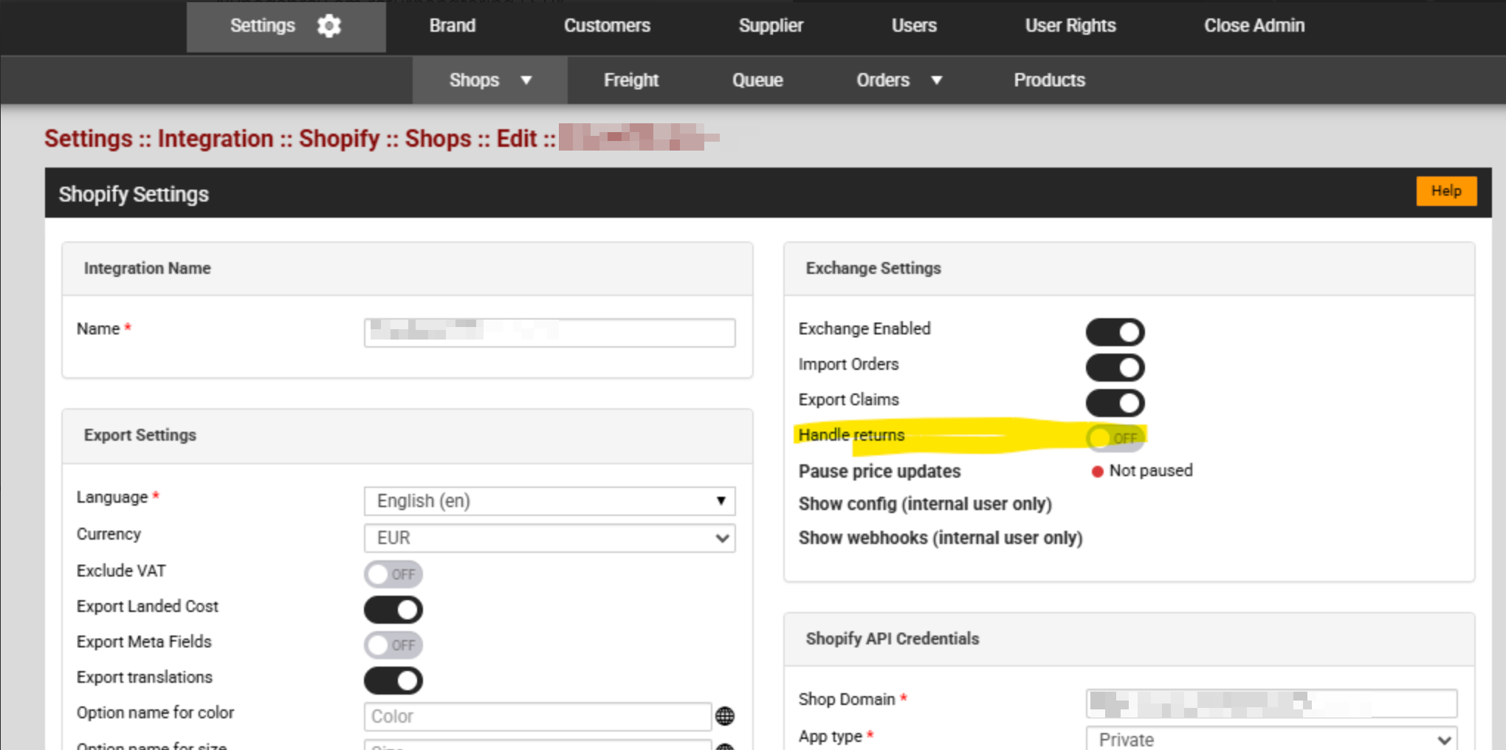Open the Brand menu

click(453, 26)
